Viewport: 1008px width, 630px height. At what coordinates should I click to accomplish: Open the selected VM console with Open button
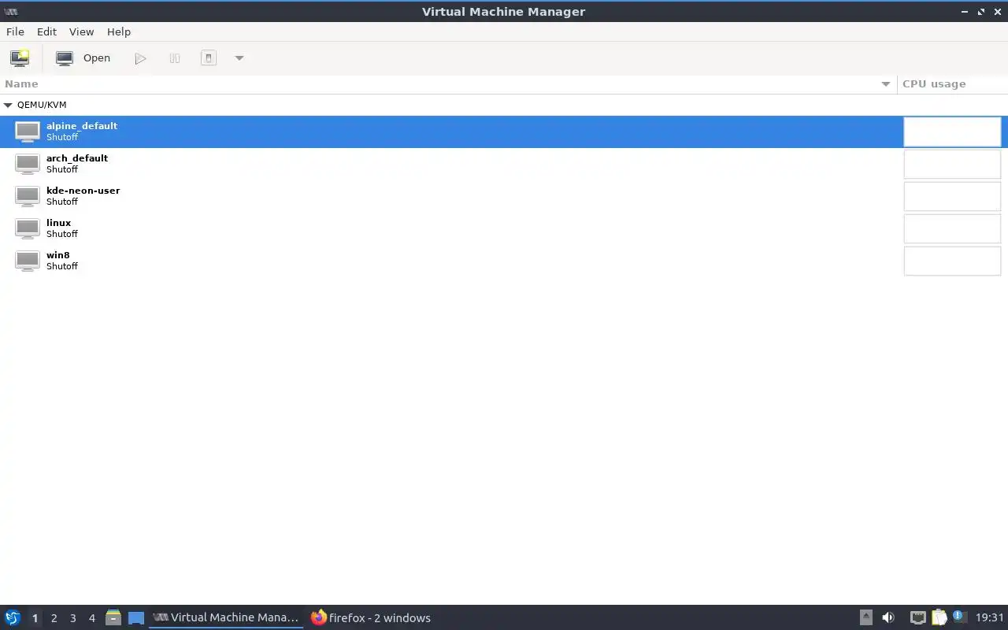pos(83,58)
